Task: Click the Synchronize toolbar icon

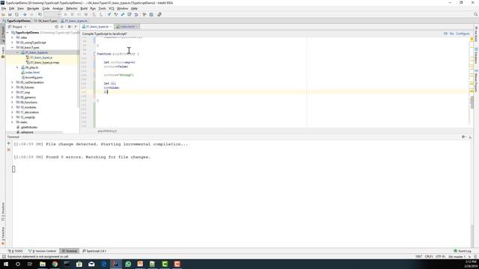Action: [x=16, y=15]
